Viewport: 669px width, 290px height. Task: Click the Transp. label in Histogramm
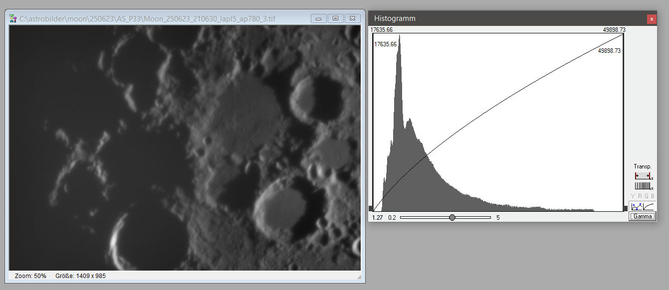(x=643, y=166)
